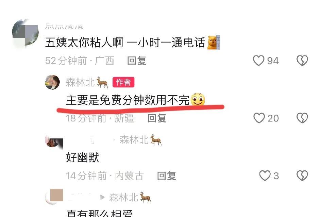The image size is (321, 217).
Task: Dislike the author's 免费分钟数 reply
Action: [302, 118]
